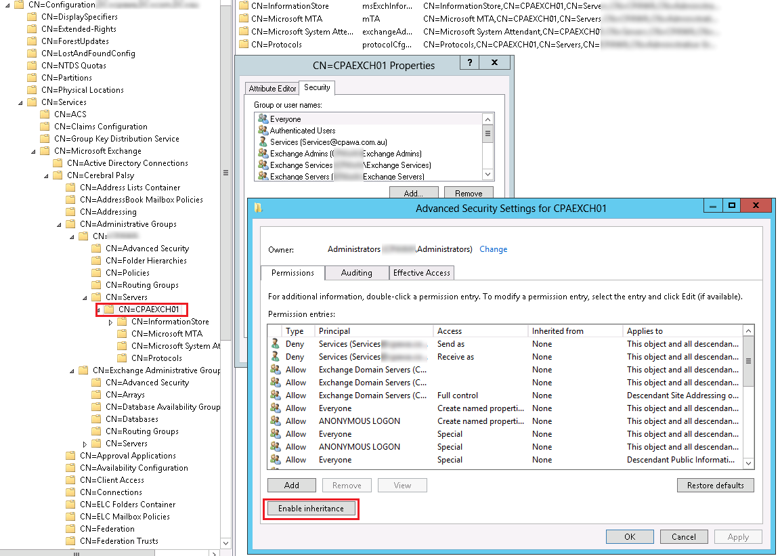Sort permission entries by Inherited from column
The image size is (780, 556).
[575, 331]
